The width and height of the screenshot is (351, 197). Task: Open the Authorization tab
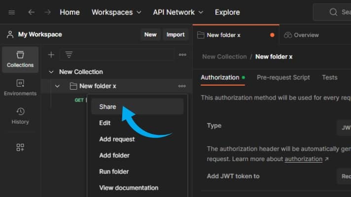click(223, 78)
